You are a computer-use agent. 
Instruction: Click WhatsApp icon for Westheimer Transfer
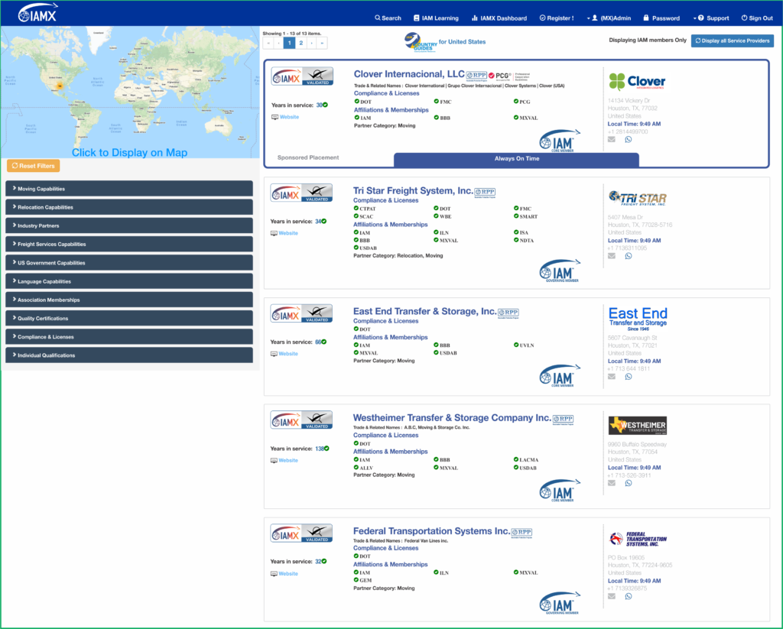(629, 483)
